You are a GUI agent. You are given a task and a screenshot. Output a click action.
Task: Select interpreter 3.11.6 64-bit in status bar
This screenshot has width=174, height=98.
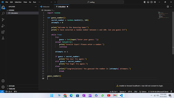[x=158, y=92]
